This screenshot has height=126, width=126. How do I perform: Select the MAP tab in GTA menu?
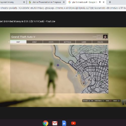click(18, 42)
